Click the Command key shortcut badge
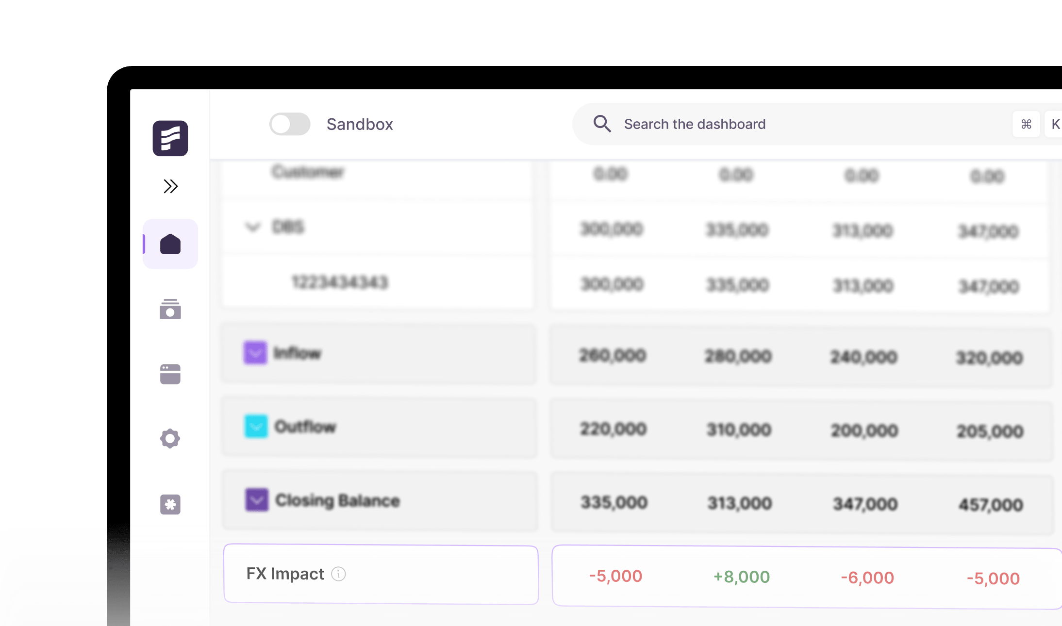This screenshot has width=1062, height=626. pos(1026,124)
